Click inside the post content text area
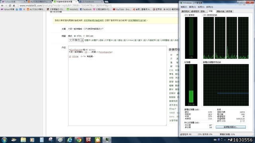The width and height of the screenshot is (255, 143). click(118, 86)
